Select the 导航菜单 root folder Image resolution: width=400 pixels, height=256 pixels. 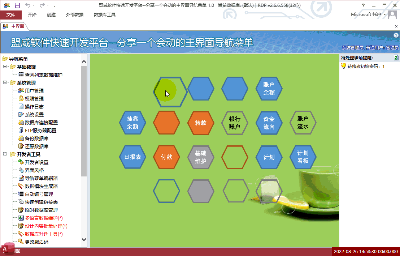[18, 59]
